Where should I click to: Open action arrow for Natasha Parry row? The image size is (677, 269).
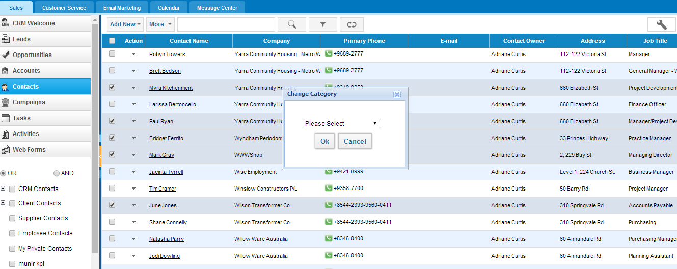(134, 239)
